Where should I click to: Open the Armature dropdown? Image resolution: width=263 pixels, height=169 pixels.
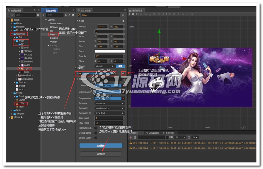tap(109, 103)
